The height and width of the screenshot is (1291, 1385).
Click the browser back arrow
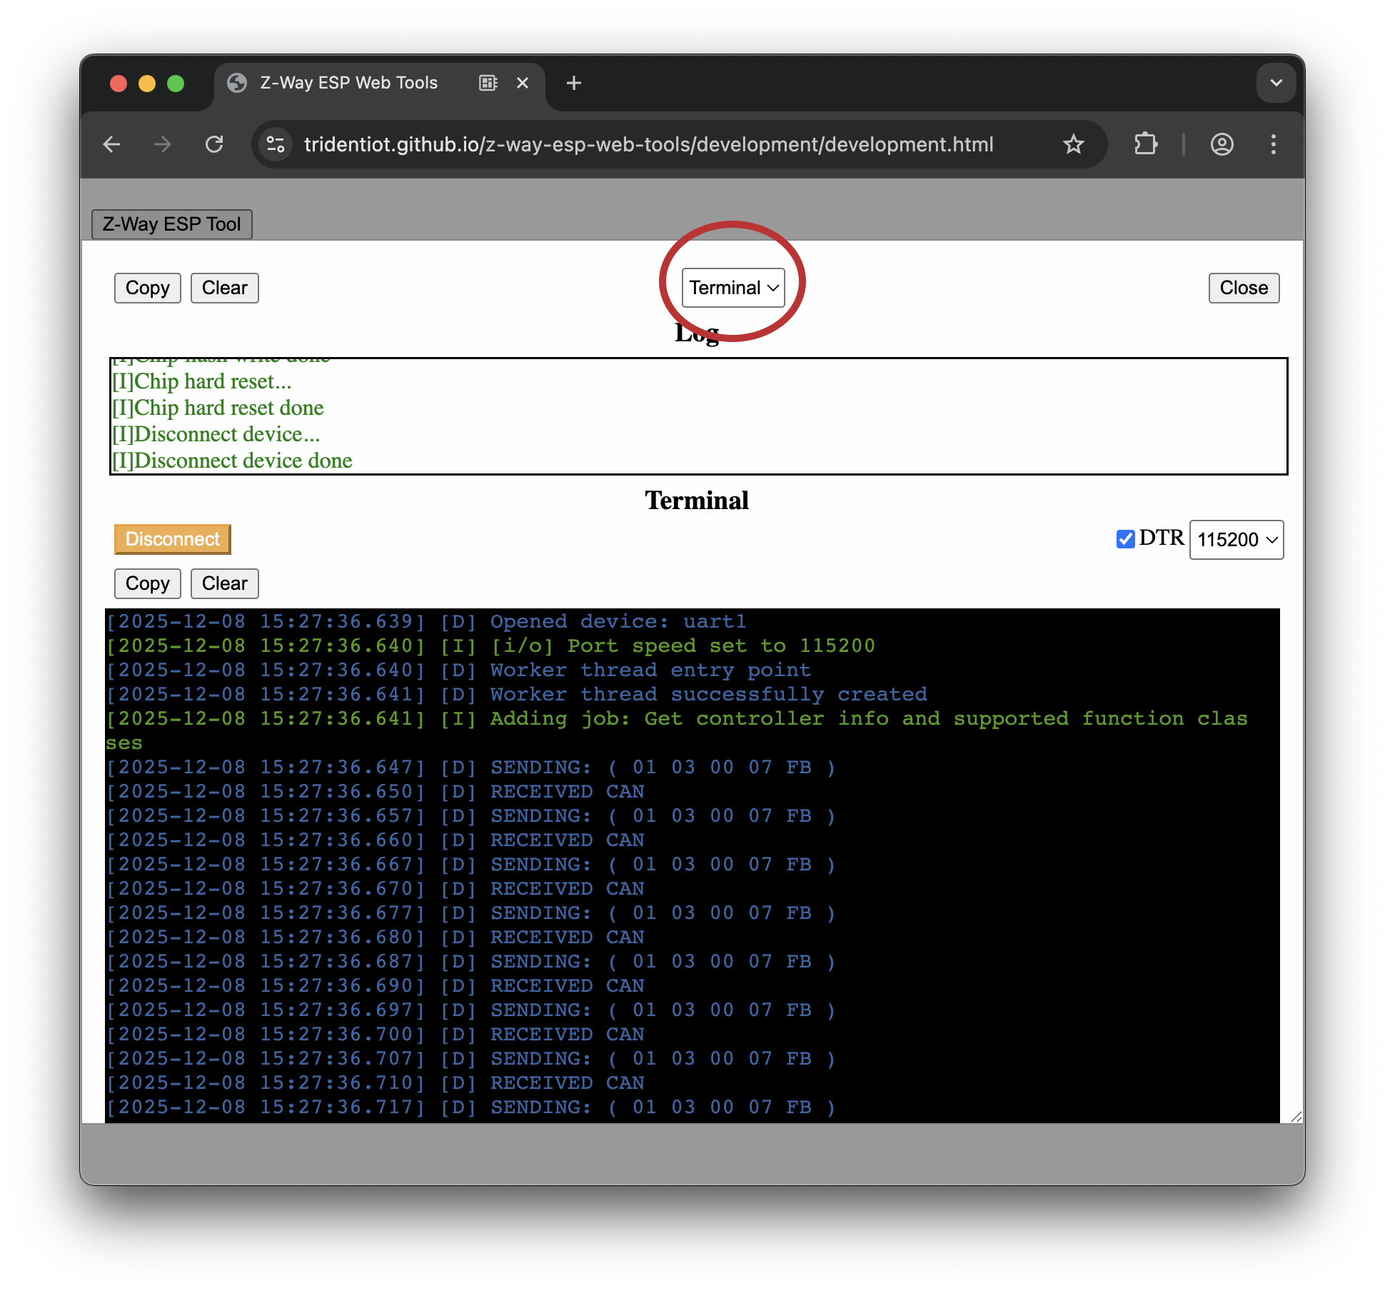click(112, 145)
